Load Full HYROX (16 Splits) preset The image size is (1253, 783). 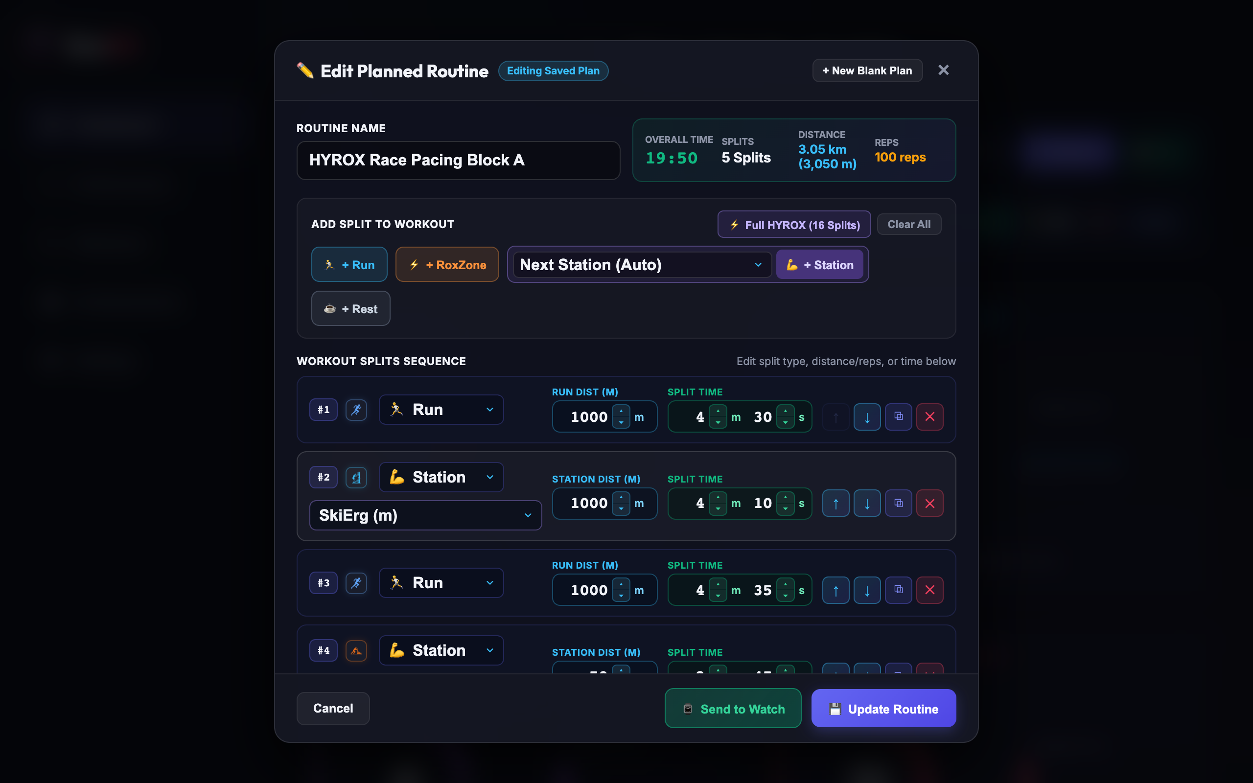point(794,225)
